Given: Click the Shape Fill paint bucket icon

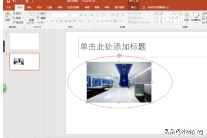Looking at the screenshot, I should 204,13.
